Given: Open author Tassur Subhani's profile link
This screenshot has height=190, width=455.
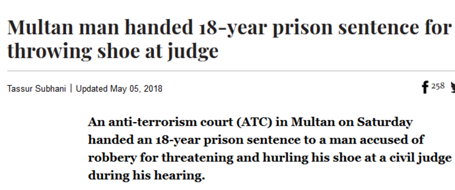Looking at the screenshot, I should coord(36,89).
